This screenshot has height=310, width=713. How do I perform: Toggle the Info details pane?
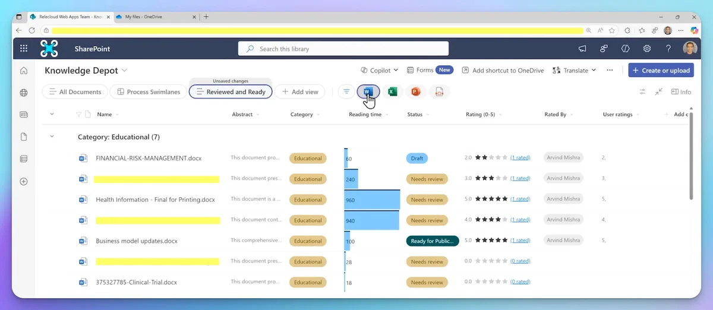(681, 92)
